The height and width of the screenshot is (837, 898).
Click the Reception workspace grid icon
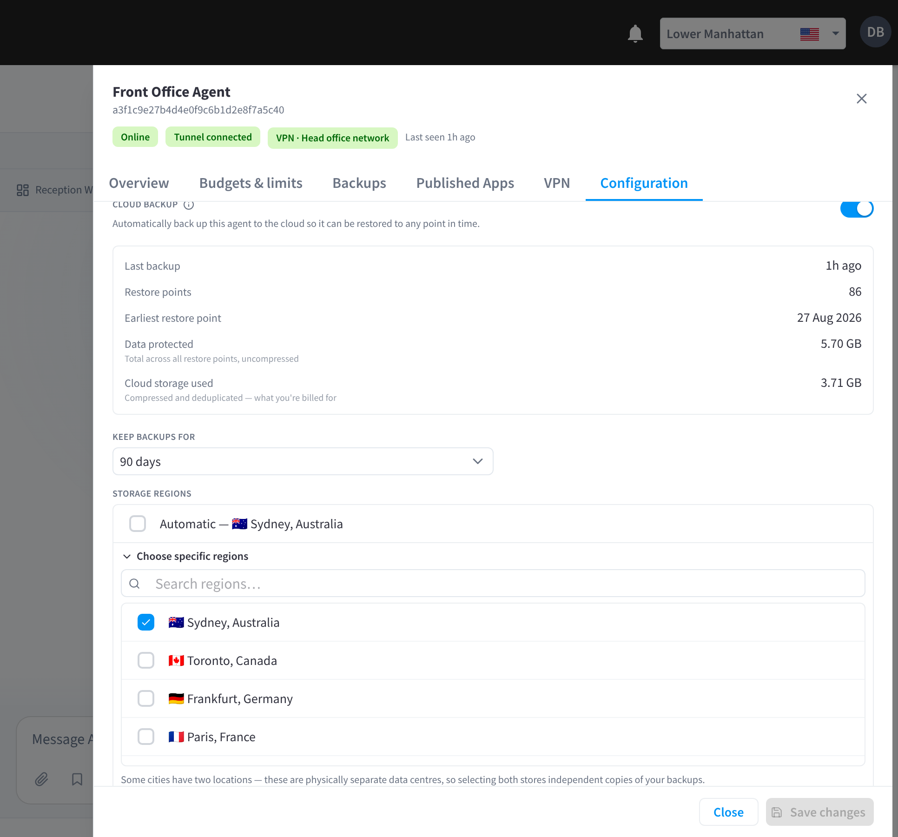23,190
